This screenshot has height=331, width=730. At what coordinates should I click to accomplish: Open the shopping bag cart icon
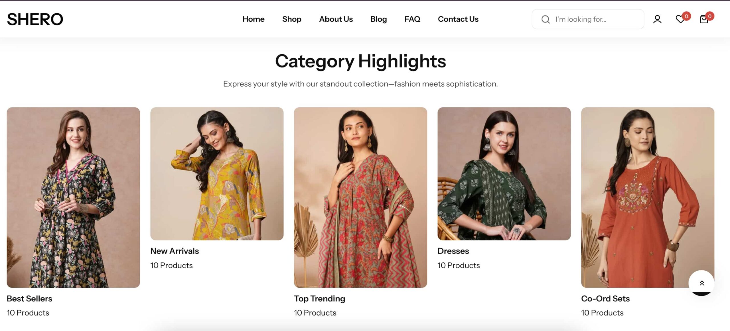coord(704,19)
